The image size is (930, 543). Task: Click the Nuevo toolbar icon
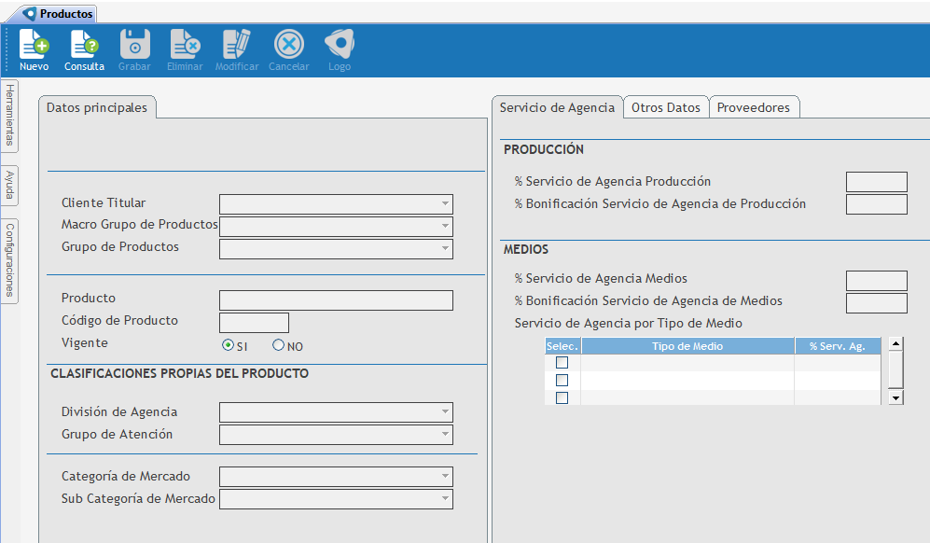coord(34,45)
